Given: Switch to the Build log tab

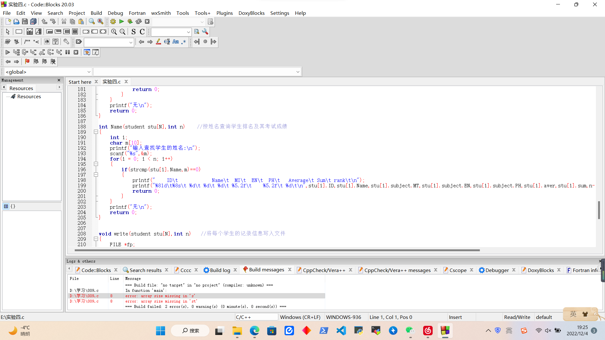Looking at the screenshot, I should click(x=220, y=270).
